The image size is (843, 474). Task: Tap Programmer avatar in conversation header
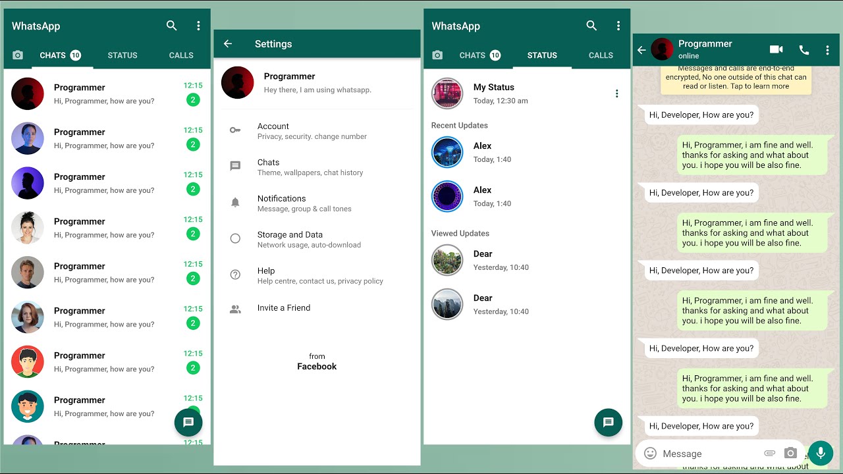click(663, 49)
